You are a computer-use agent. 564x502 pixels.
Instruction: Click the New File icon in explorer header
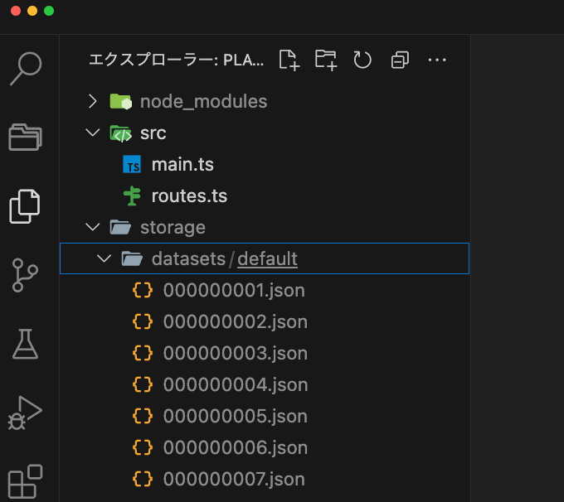(289, 60)
